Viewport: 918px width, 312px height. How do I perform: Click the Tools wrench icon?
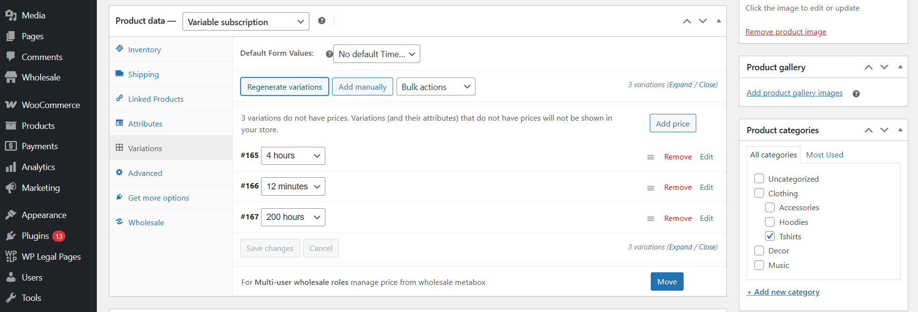(11, 298)
